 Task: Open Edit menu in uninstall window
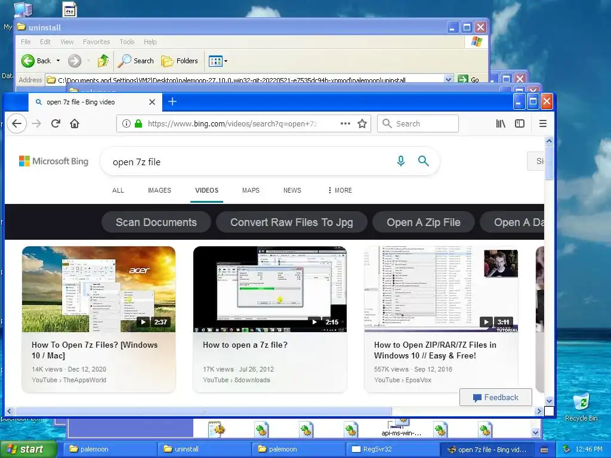click(x=45, y=42)
